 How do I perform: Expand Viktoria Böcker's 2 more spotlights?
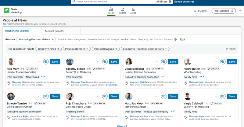[x=163, y=77]
